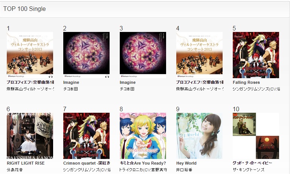Click artist 分島花音 under rank 6
290x174 pixels.
coord(15,169)
